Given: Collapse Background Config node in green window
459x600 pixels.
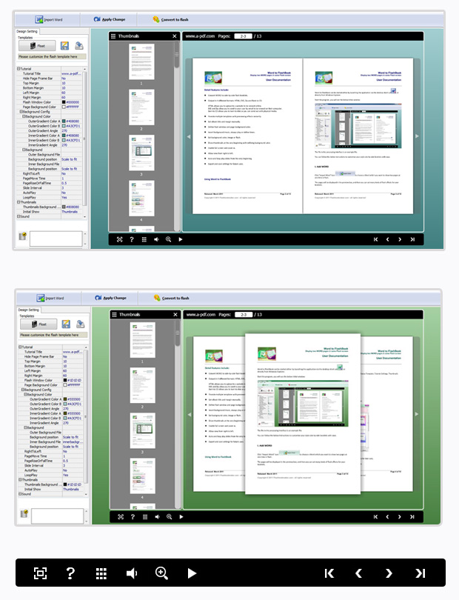Looking at the screenshot, I should pyautogui.click(x=23, y=390).
